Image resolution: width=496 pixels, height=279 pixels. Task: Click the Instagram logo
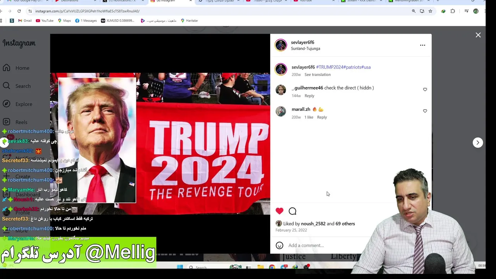19,43
